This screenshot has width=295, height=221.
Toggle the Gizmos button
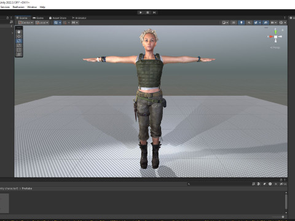[x=281, y=23]
